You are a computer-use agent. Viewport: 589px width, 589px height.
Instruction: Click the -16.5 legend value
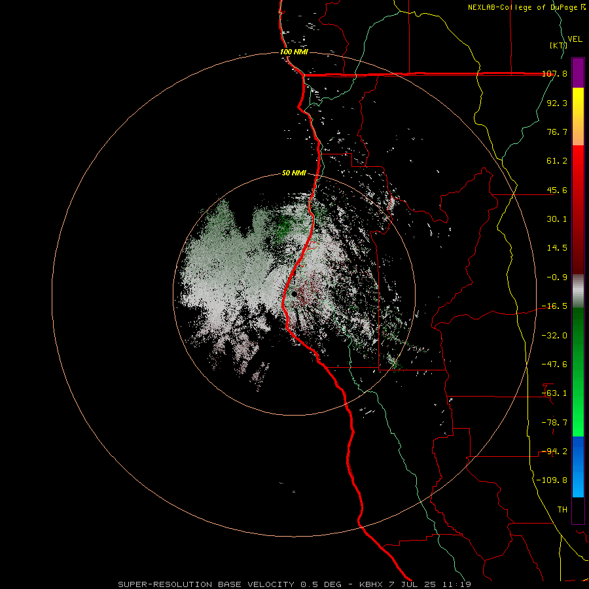coord(554,306)
